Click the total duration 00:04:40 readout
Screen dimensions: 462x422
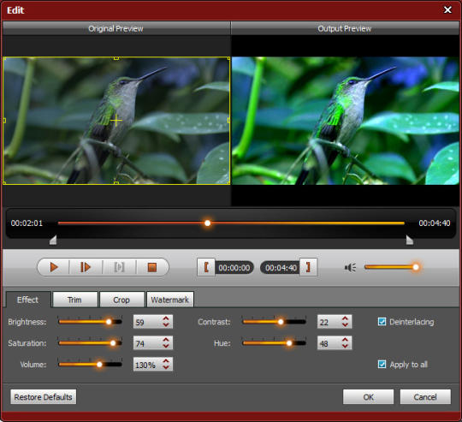coord(435,223)
